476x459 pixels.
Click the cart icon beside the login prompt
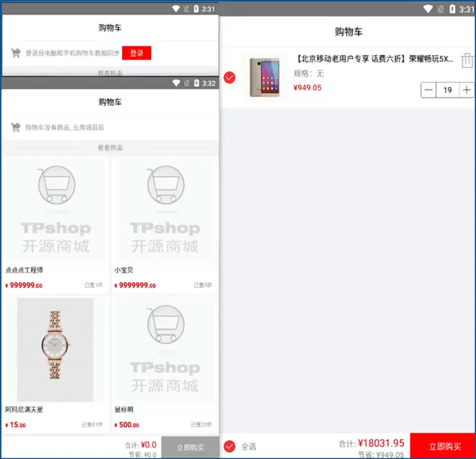click(x=16, y=53)
